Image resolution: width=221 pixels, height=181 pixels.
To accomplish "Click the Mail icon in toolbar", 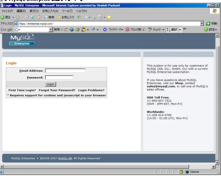I will [87, 17].
